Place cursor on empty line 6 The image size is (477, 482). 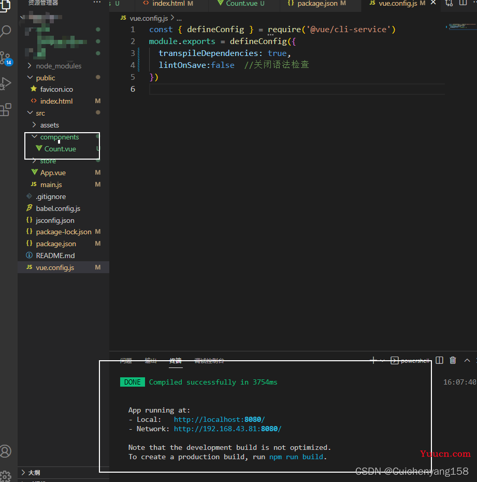tap(297, 89)
